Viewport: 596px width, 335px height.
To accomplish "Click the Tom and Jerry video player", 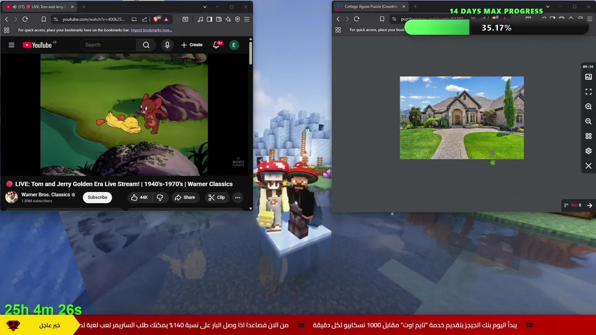I will pos(124,114).
